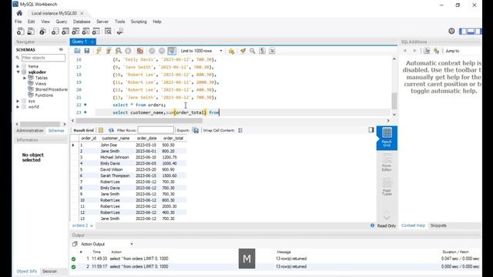Open SQL script file in new tab
493x277 pixels.
[x=31, y=32]
